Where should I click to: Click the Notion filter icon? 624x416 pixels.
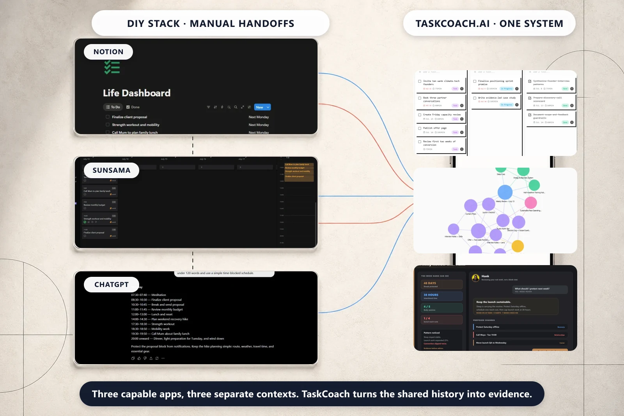coord(208,107)
